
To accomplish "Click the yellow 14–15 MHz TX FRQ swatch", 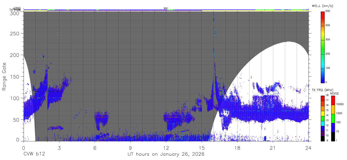I will (x=322, y=113).
